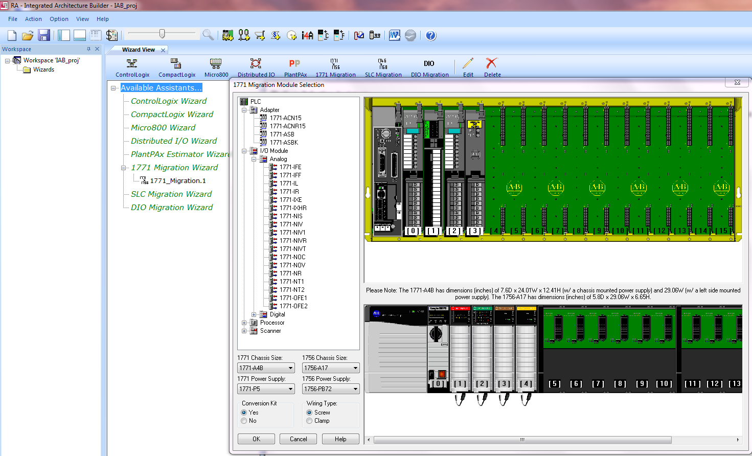Open the View menu
This screenshot has height=456, width=752.
click(x=82, y=19)
